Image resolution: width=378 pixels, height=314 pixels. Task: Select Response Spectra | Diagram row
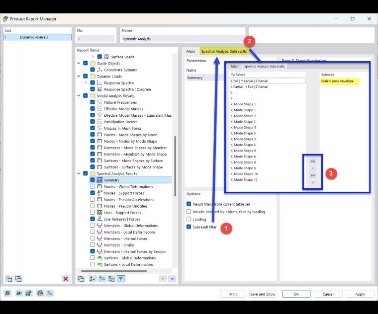(x=127, y=89)
